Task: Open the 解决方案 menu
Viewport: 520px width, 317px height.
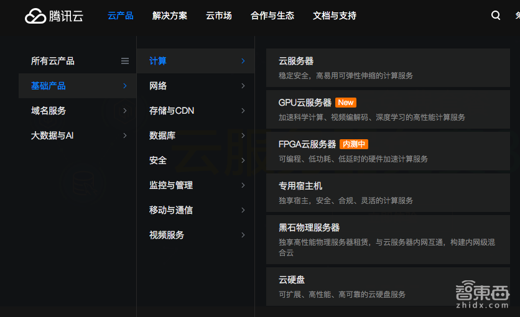Action: 170,16
